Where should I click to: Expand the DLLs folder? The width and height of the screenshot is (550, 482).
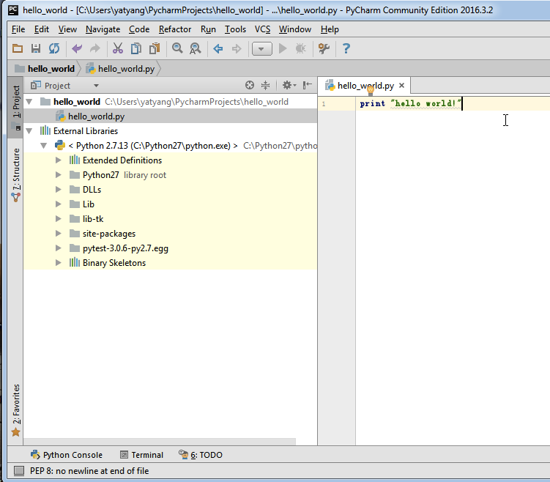pyautogui.click(x=59, y=190)
